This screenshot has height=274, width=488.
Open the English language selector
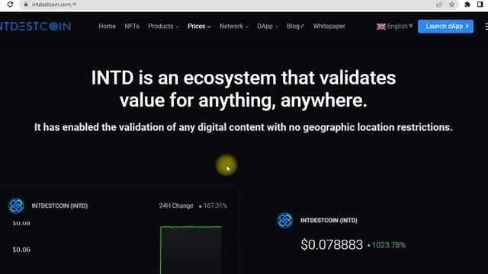(400, 27)
